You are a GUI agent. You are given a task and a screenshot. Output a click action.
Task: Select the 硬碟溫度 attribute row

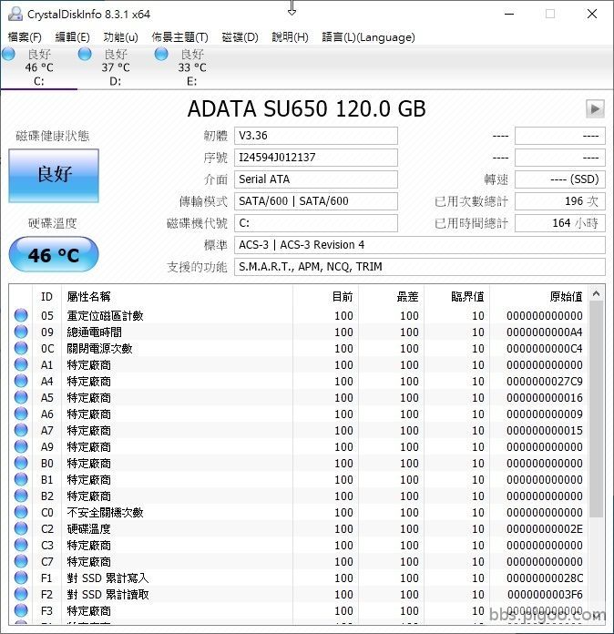coord(299,528)
